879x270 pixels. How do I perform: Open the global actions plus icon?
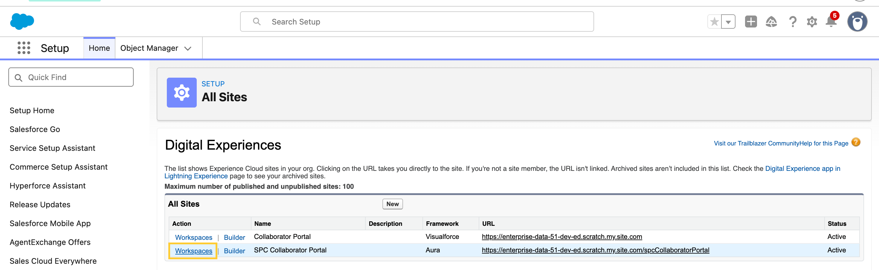click(751, 22)
